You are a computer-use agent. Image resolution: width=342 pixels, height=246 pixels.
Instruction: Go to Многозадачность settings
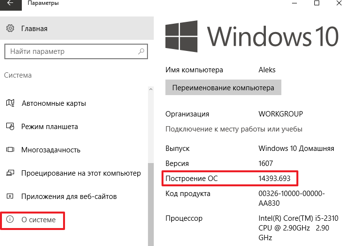click(x=50, y=150)
